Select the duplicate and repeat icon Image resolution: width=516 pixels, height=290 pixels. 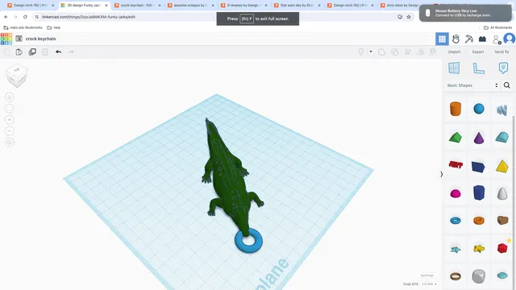(x=32, y=52)
